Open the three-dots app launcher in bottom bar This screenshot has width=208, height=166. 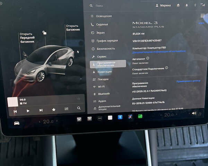coord(100,118)
